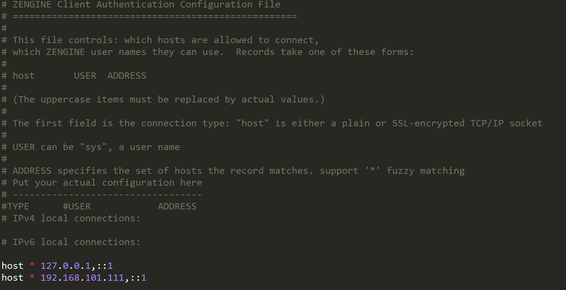Click the word "Authentication" in the title comment

[135, 4]
